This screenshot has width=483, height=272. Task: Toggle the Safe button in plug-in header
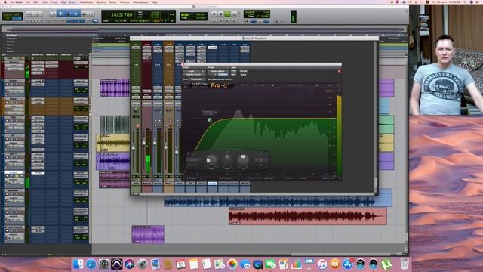click(x=234, y=75)
